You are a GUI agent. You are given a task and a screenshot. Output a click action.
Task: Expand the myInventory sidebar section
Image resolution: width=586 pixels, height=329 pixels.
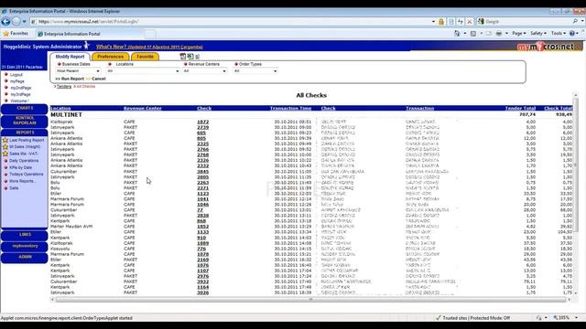25,246
